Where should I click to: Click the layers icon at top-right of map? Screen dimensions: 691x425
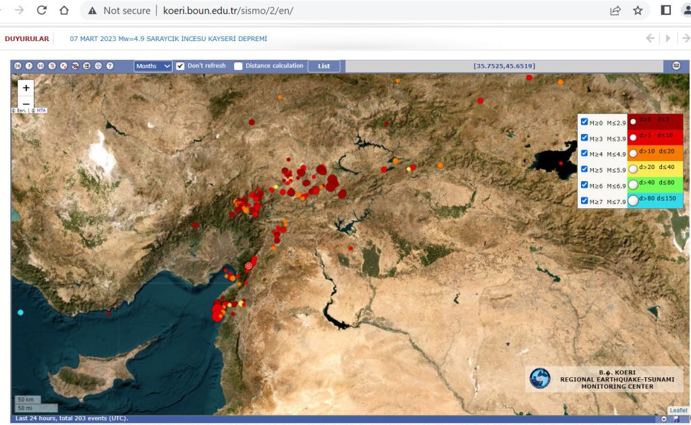tap(676, 66)
